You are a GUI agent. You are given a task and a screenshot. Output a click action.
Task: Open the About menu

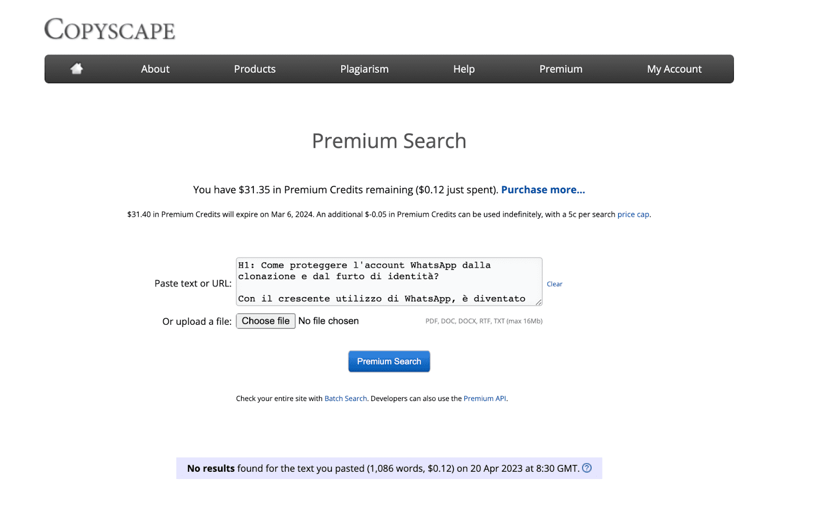(x=155, y=69)
